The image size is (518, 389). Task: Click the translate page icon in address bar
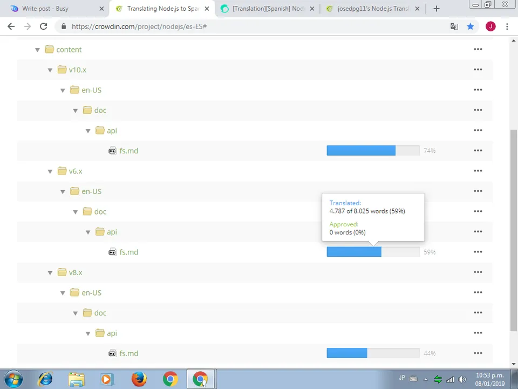[454, 26]
